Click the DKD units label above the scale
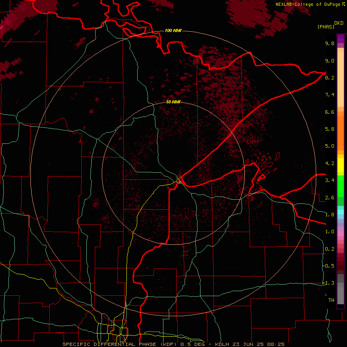This screenshot has width=347, height=347. (339, 23)
